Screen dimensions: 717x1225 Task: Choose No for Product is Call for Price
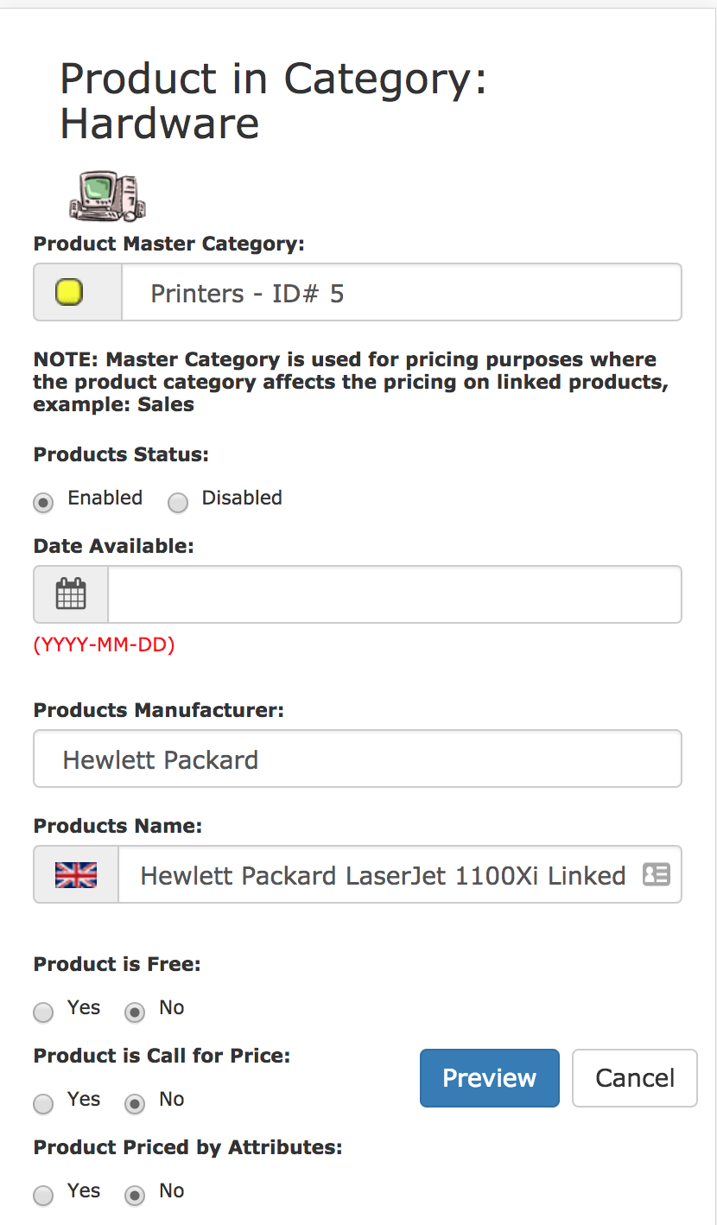[135, 1104]
